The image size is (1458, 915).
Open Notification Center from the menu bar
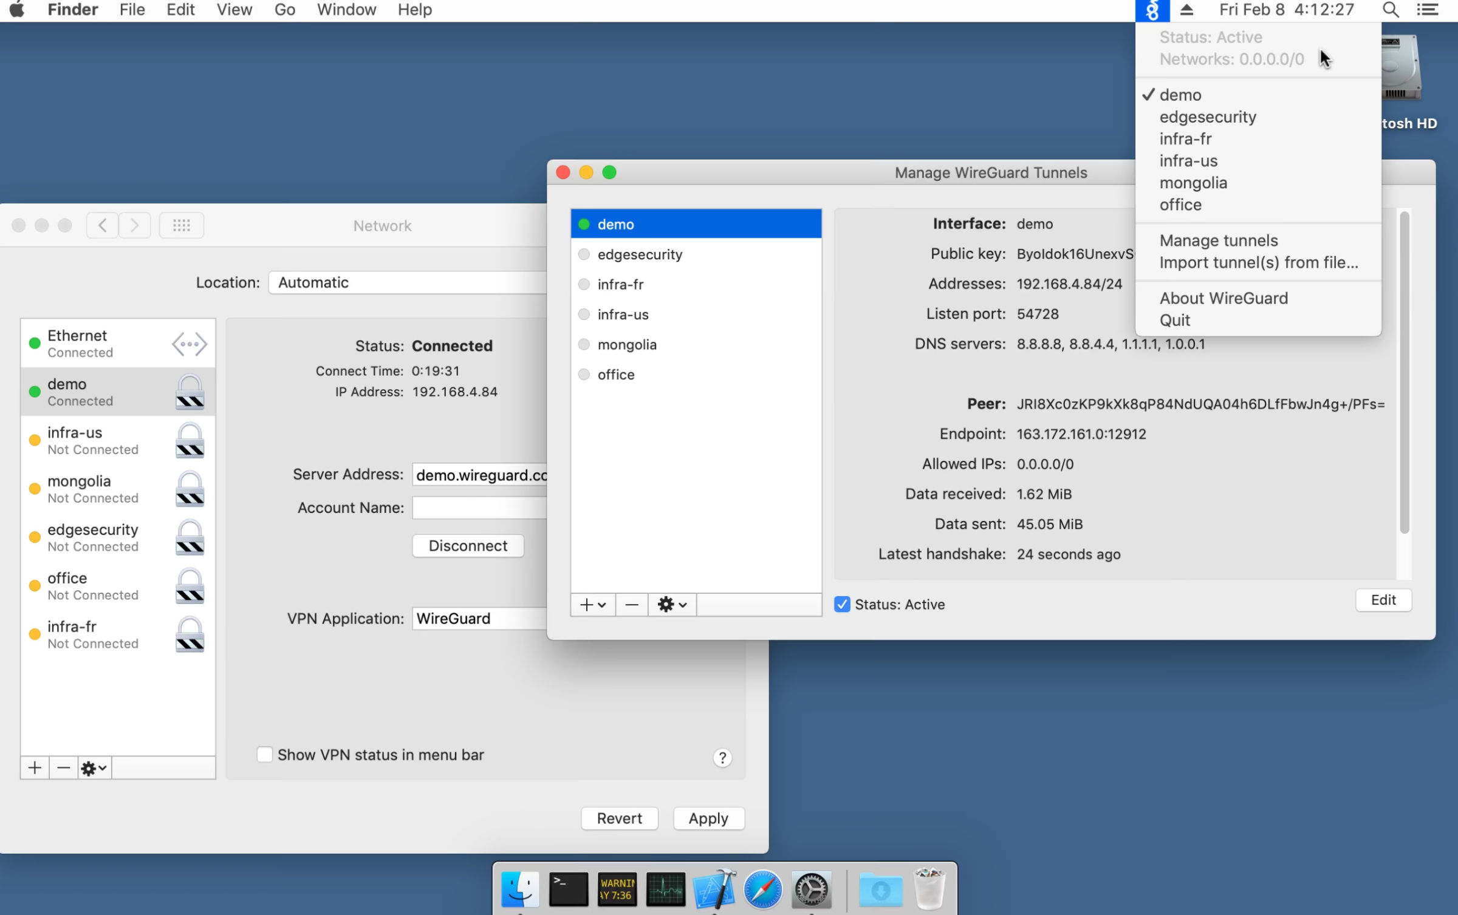1428,10
